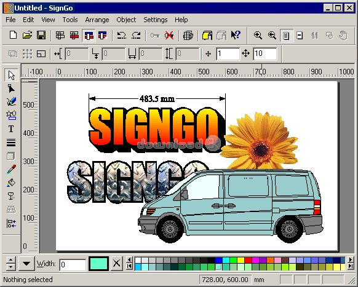The width and height of the screenshot is (358, 287).
Task: Click the dotted grid icon in second toolbar
Action: click(27, 54)
